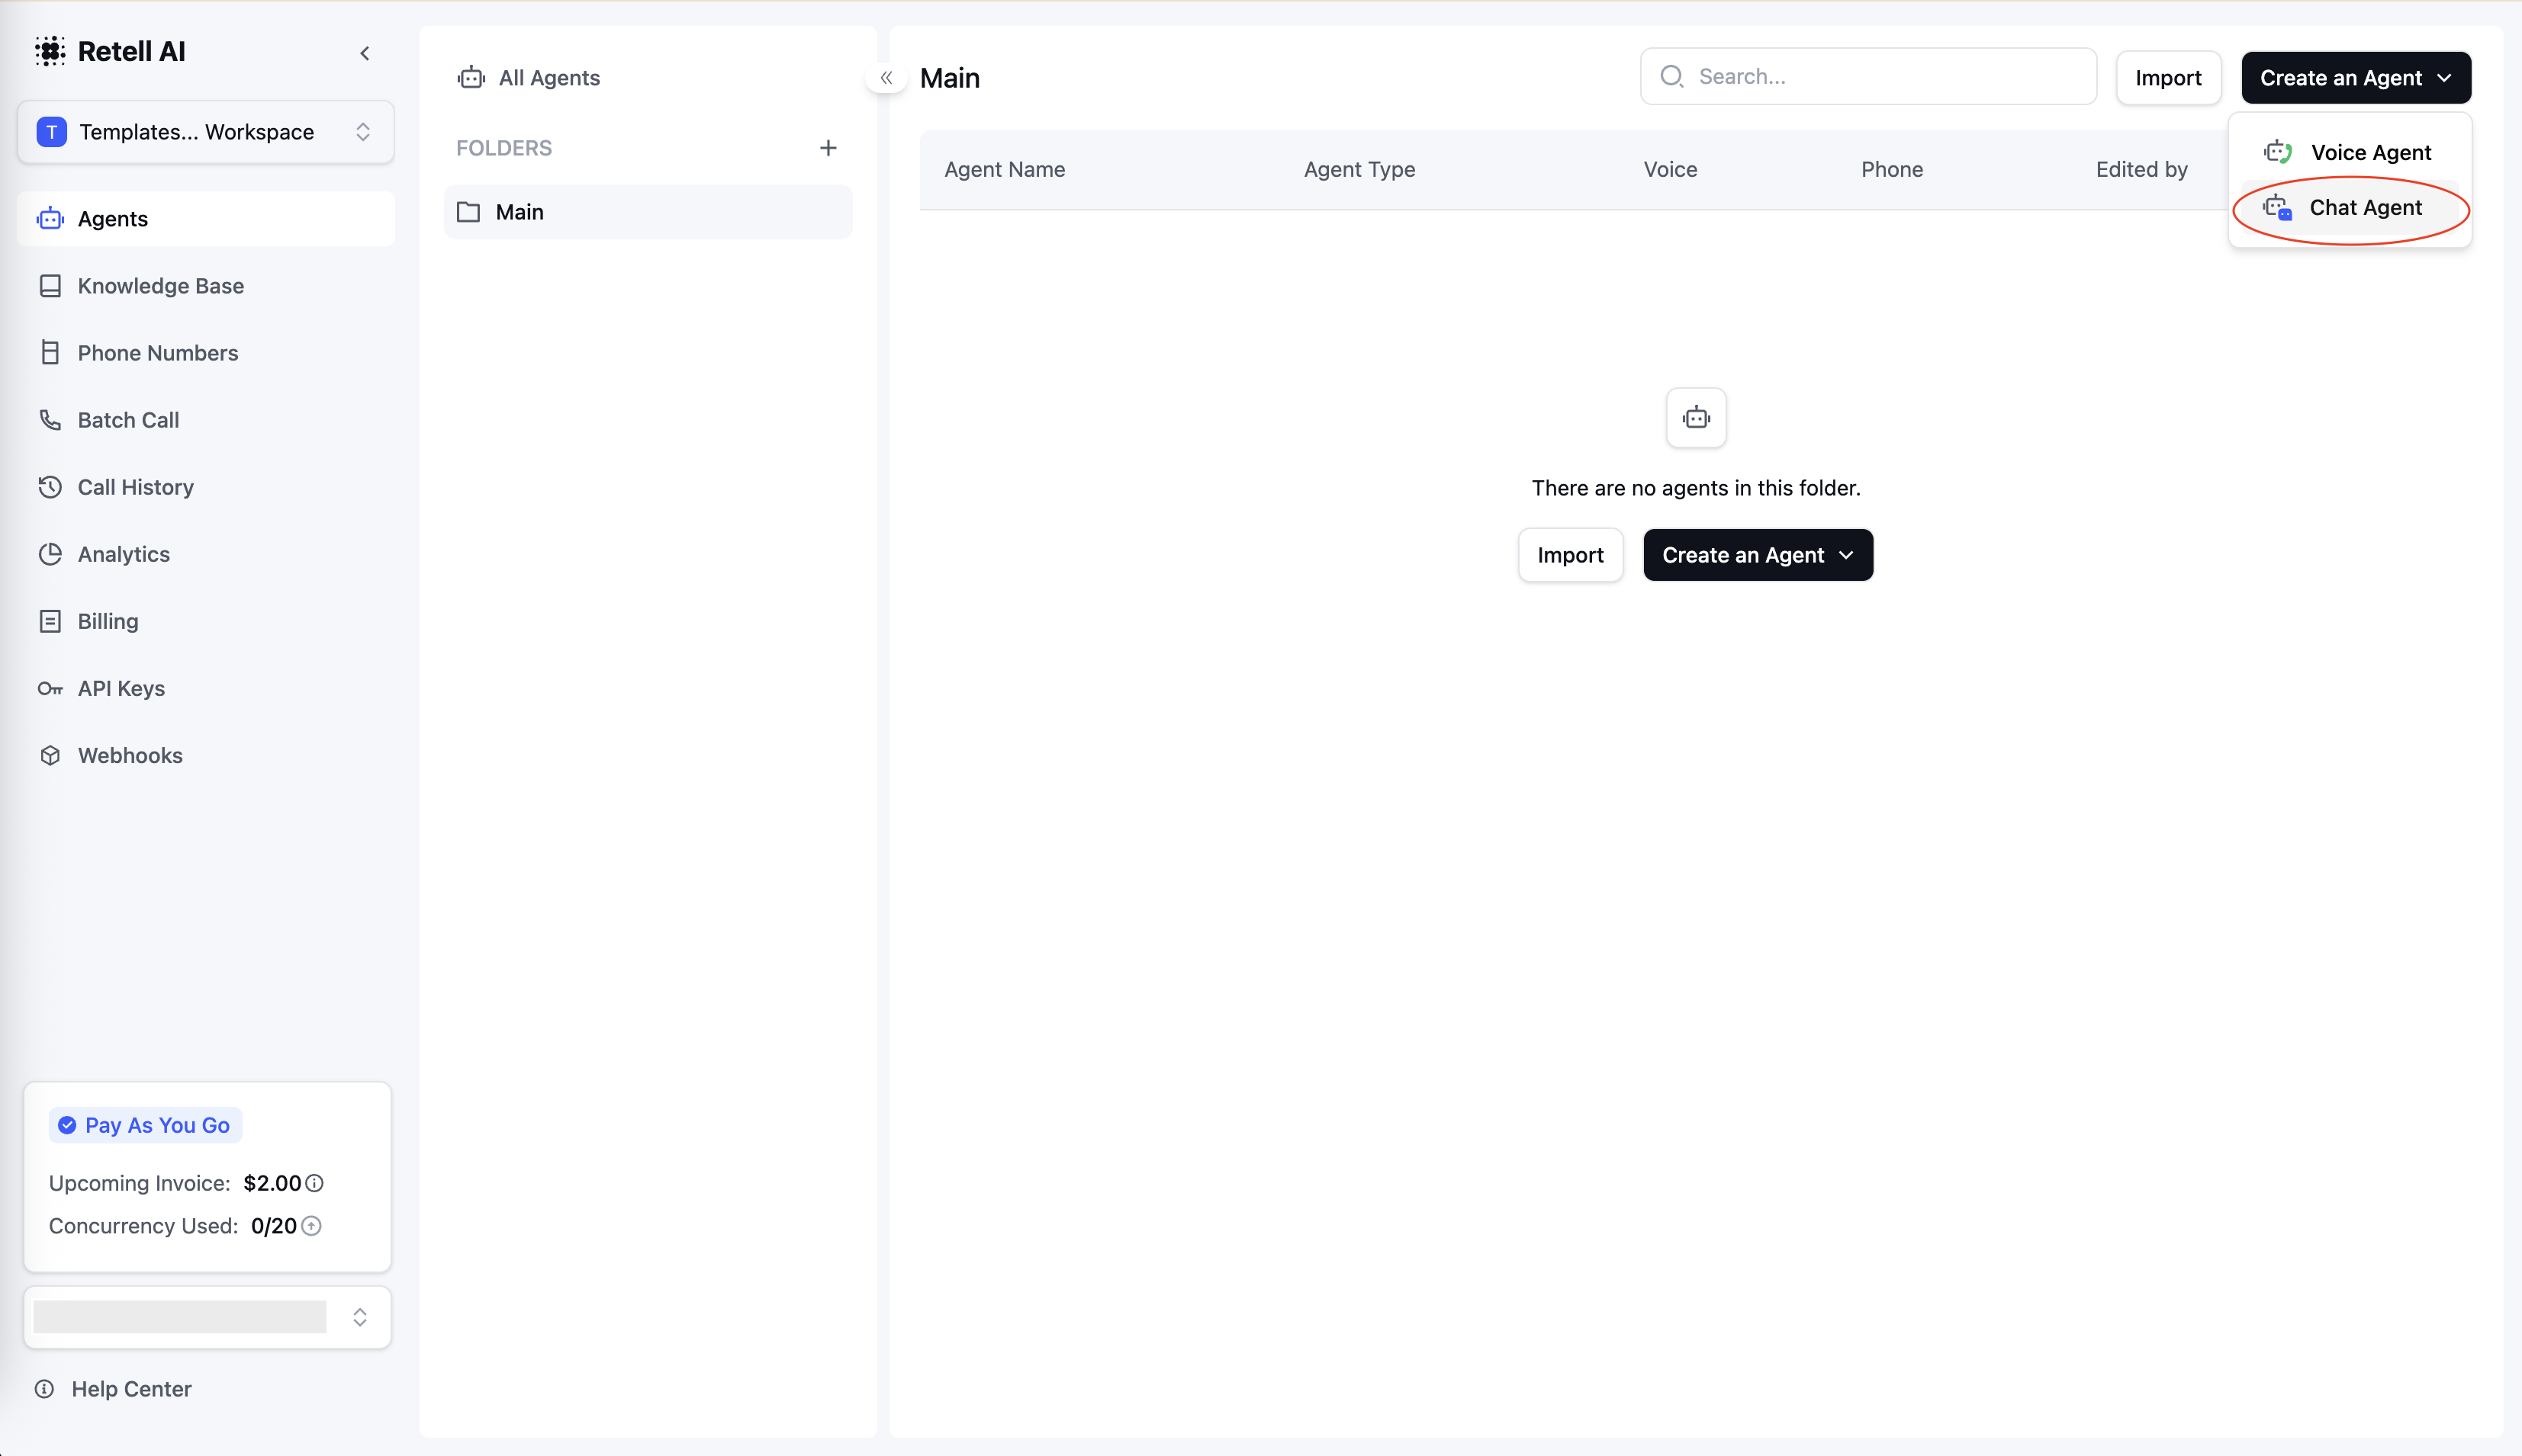This screenshot has width=2522, height=1456.
Task: Click the Edited by column header
Action: point(2142,170)
